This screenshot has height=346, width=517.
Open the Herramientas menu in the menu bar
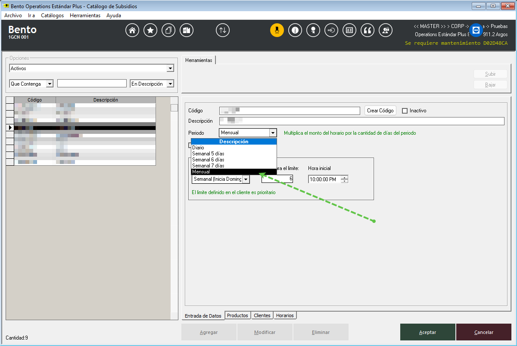85,15
